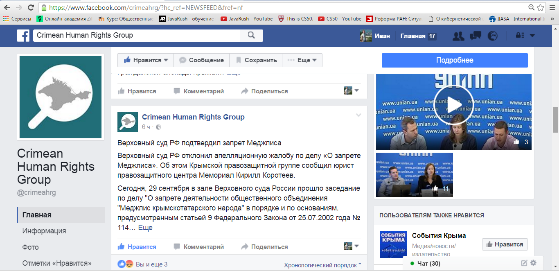Change comment order via Хронологический порядок
Viewport: 559px width, 271px height.
pos(322,265)
